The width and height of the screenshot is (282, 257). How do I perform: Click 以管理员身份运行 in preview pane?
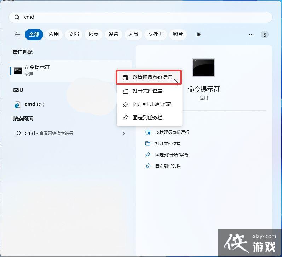[172, 132]
